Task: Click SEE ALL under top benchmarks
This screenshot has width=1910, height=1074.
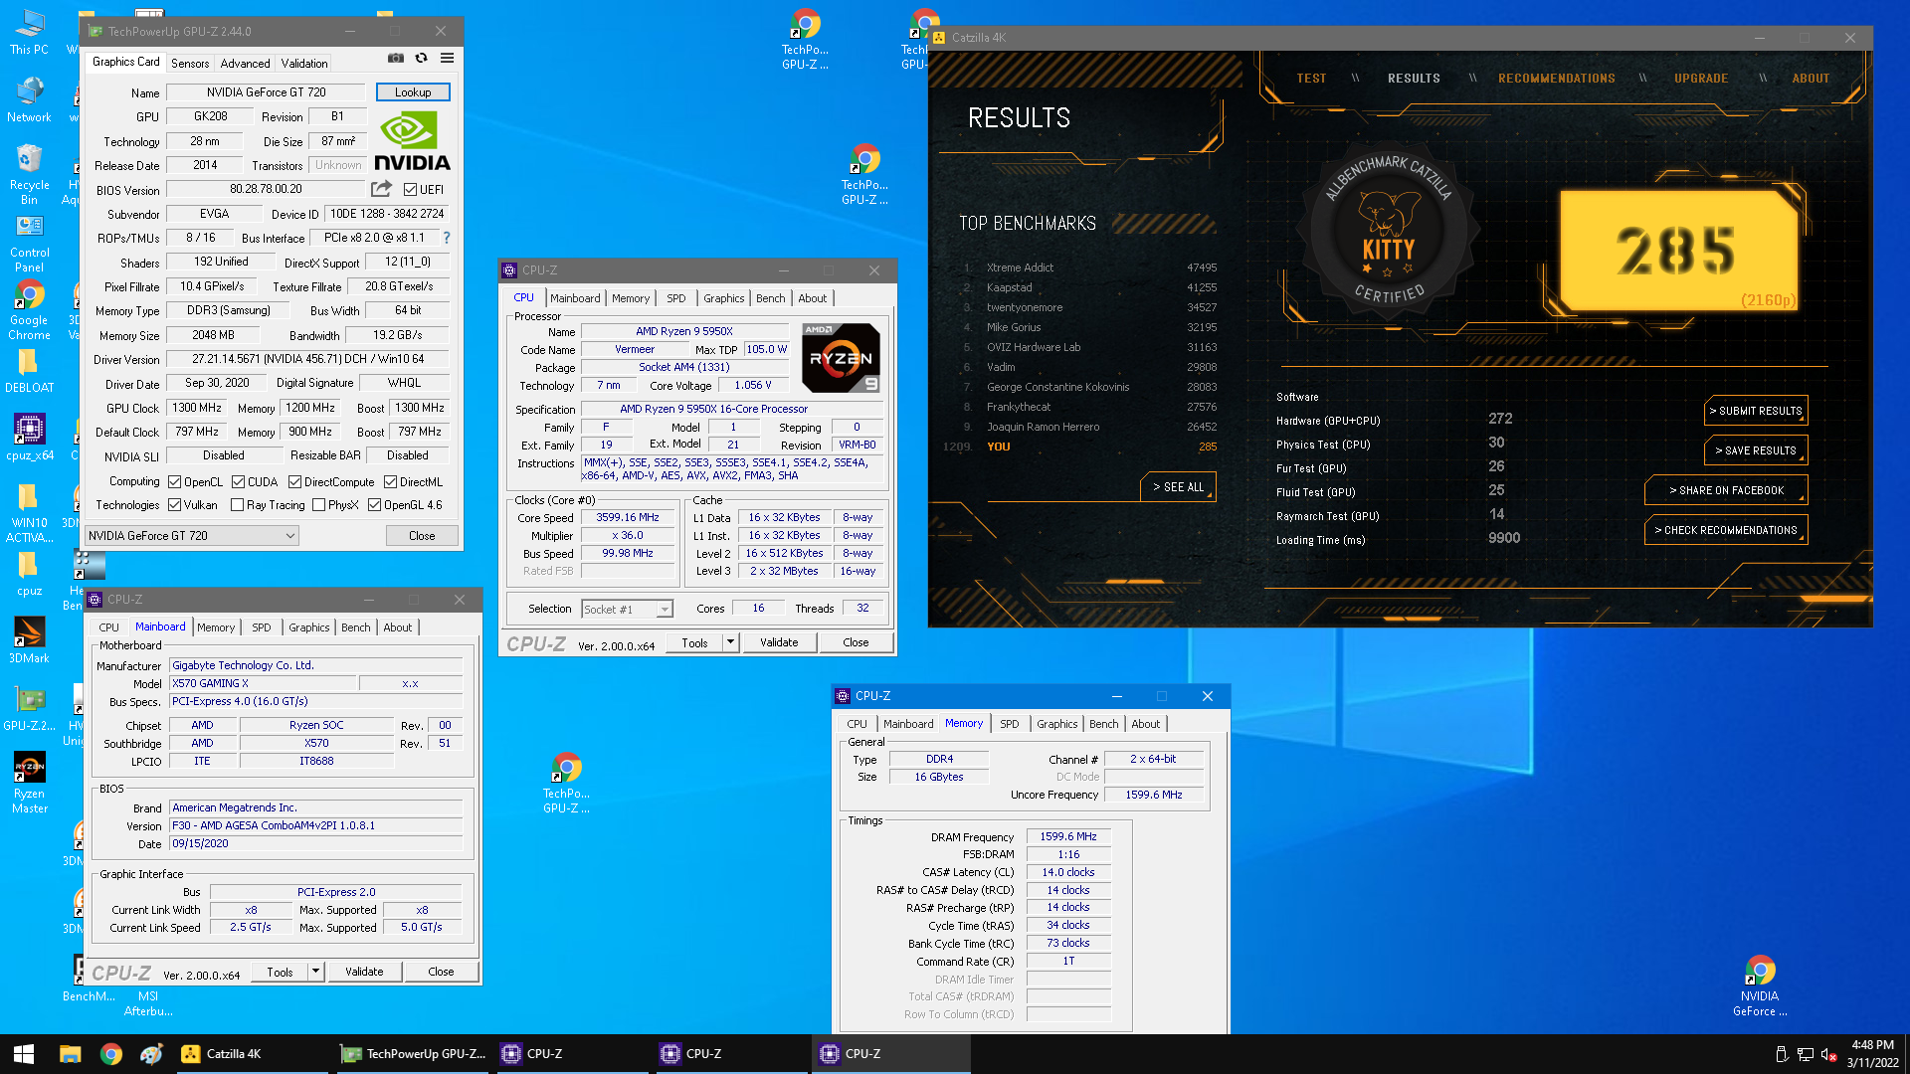Action: (x=1178, y=487)
